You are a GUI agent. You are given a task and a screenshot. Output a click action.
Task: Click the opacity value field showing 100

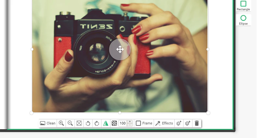click(123, 123)
